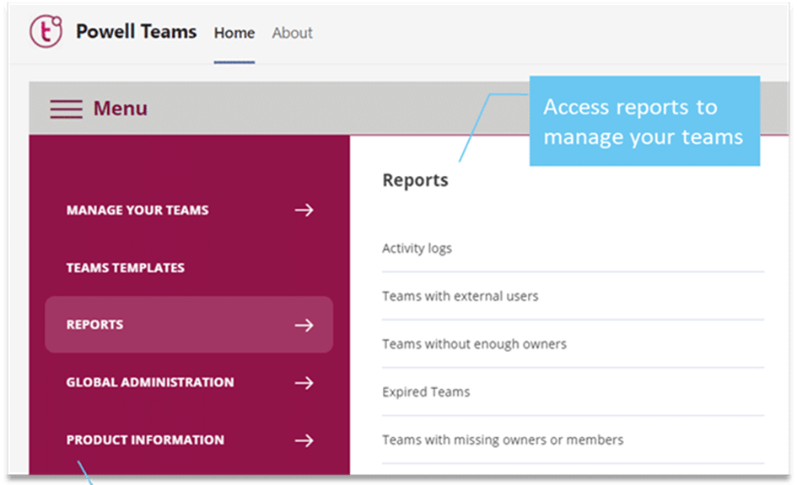797x485 pixels.
Task: Expand Global Administration arrow
Action: coord(304,382)
